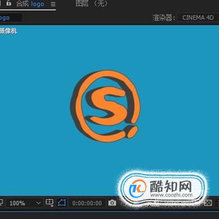Click the 0:00:00:00 current timecode

[87, 203]
